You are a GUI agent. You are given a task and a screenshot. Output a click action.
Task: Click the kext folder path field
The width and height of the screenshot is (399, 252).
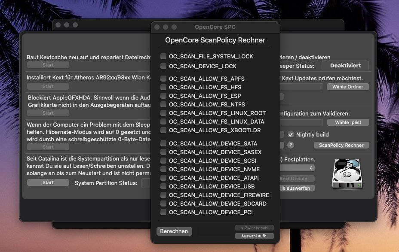click(301, 87)
